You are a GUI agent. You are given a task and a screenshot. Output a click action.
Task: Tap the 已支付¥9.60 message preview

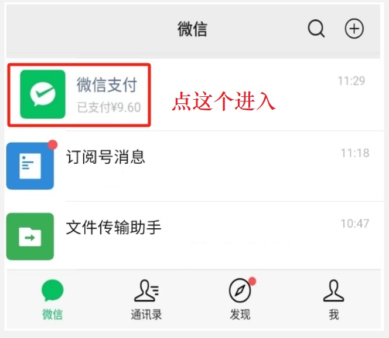[x=109, y=107]
